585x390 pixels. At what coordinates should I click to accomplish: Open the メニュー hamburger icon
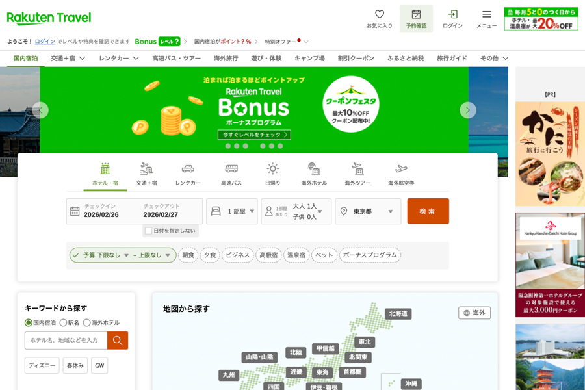point(486,14)
